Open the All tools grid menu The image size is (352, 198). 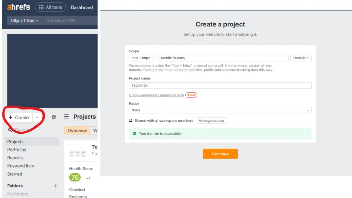click(50, 7)
